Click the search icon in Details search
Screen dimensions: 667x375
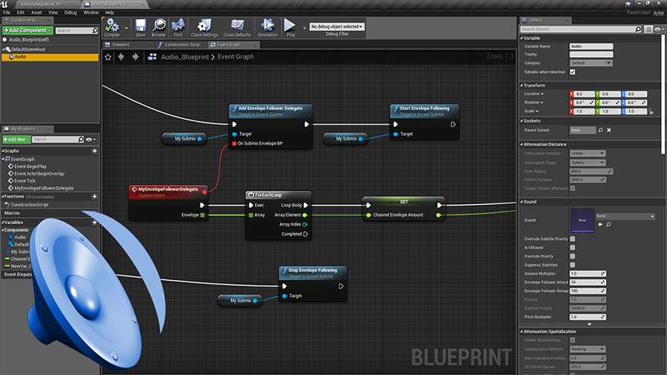click(x=637, y=29)
